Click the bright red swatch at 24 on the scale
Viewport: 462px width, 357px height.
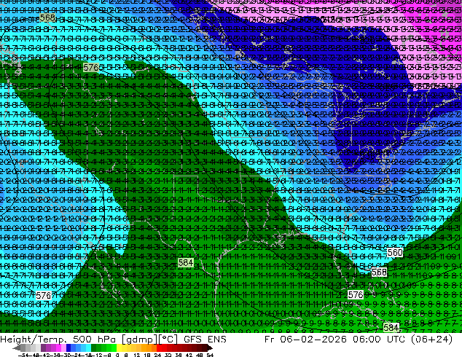(159, 348)
